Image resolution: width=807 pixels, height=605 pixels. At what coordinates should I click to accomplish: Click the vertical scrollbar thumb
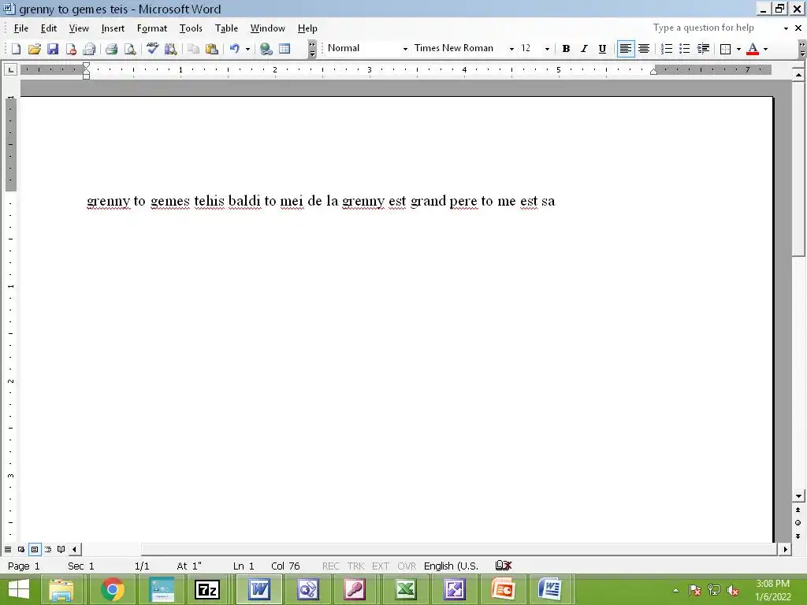[798, 169]
